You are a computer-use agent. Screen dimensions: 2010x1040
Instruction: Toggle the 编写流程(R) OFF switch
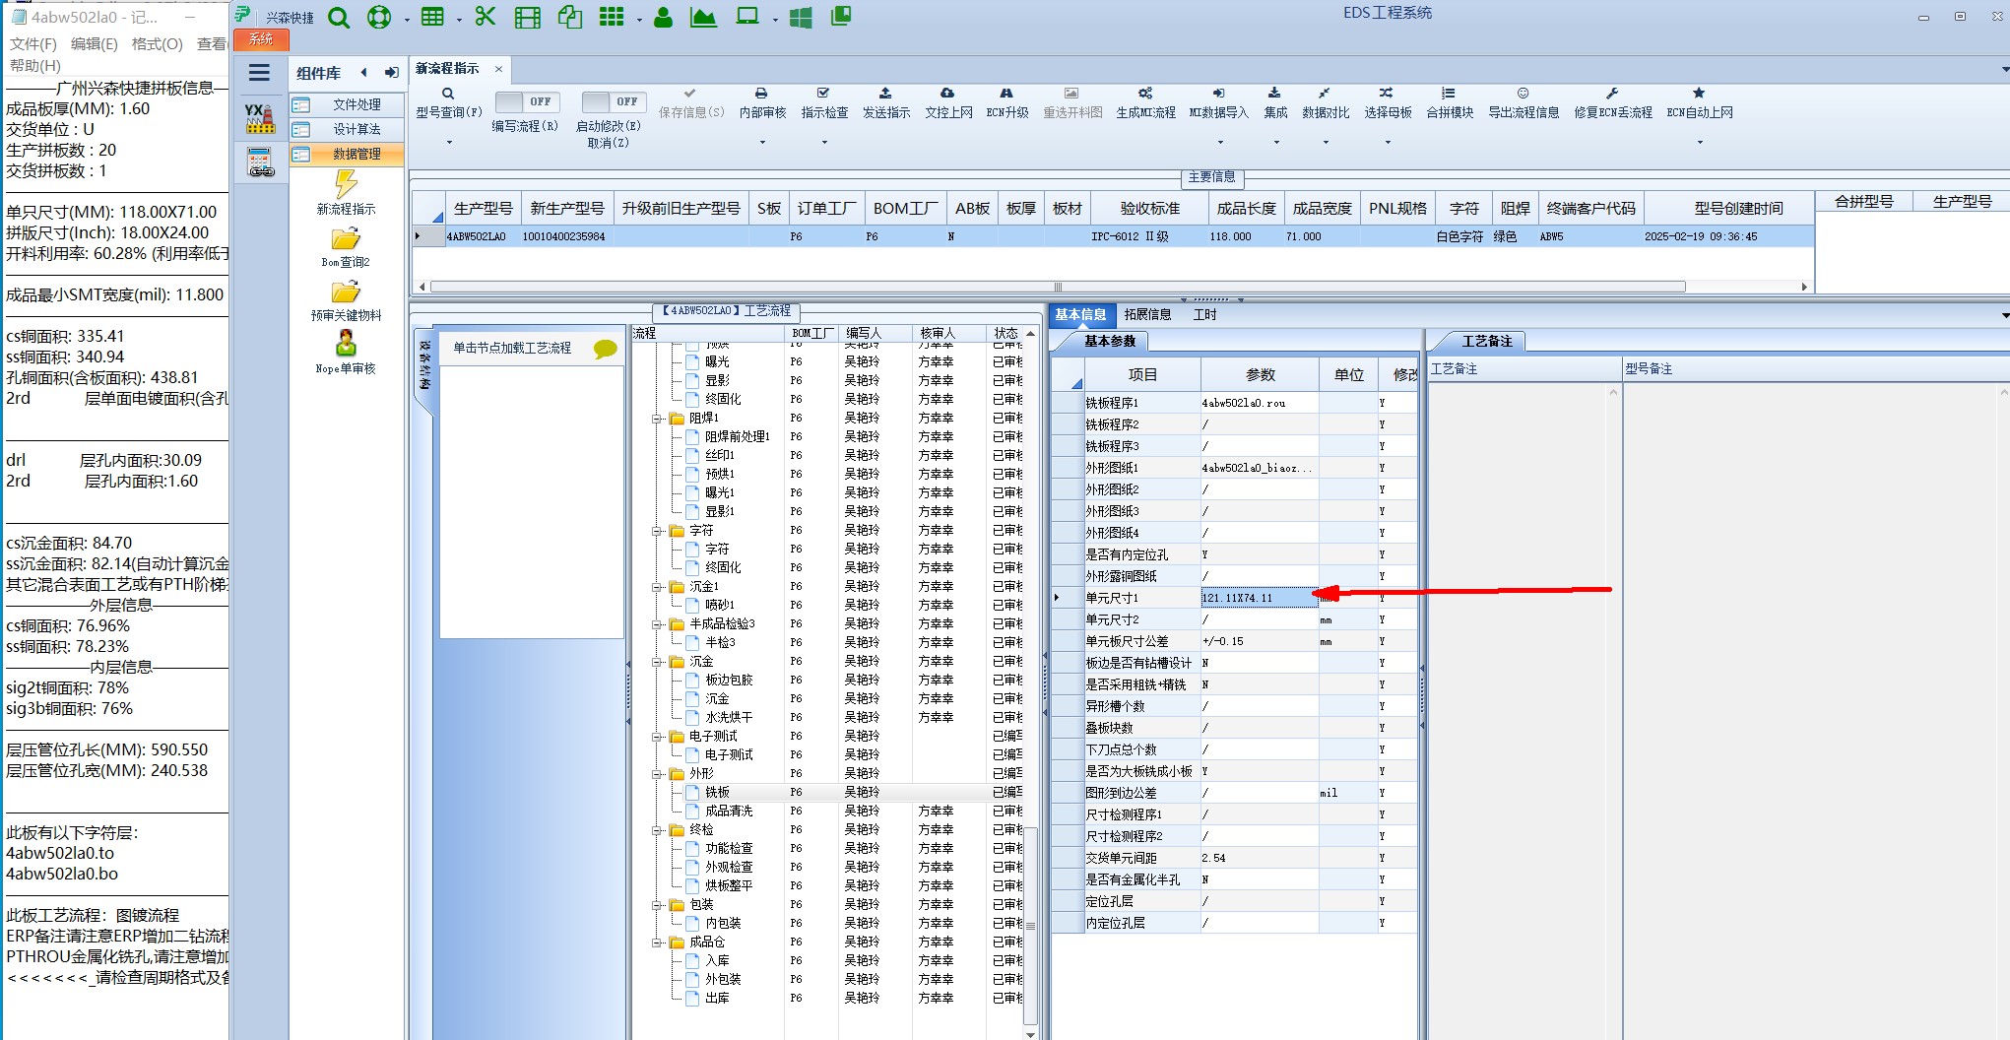click(527, 101)
